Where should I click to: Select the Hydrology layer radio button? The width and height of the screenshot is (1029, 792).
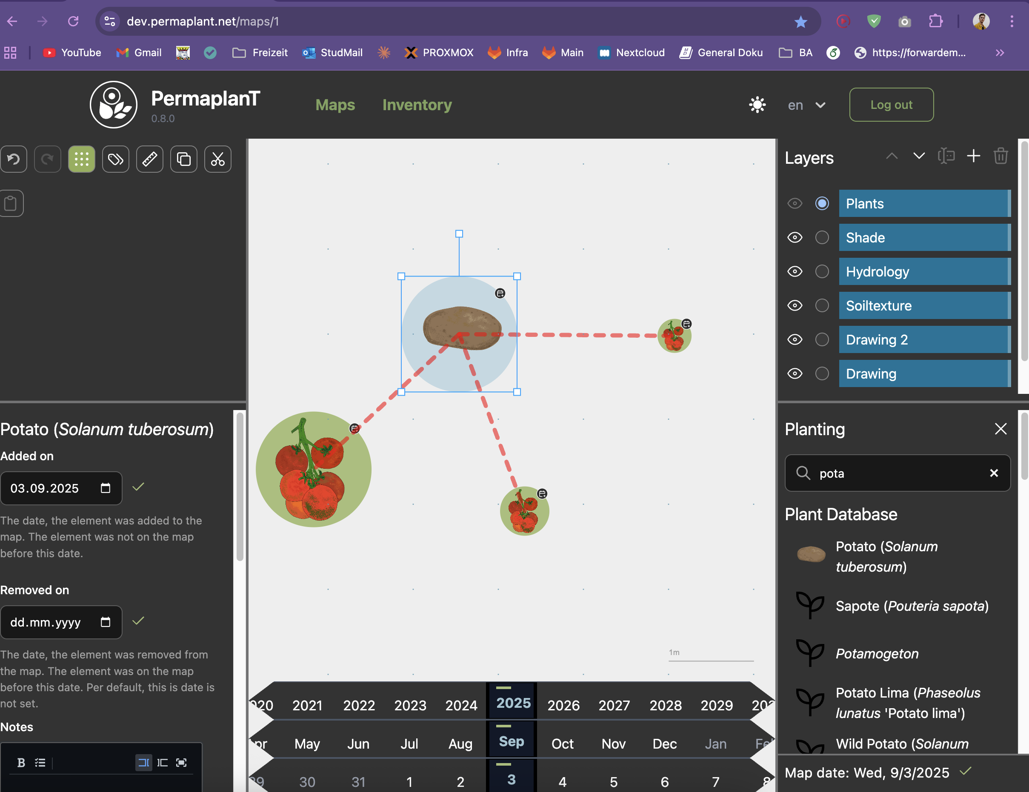822,272
